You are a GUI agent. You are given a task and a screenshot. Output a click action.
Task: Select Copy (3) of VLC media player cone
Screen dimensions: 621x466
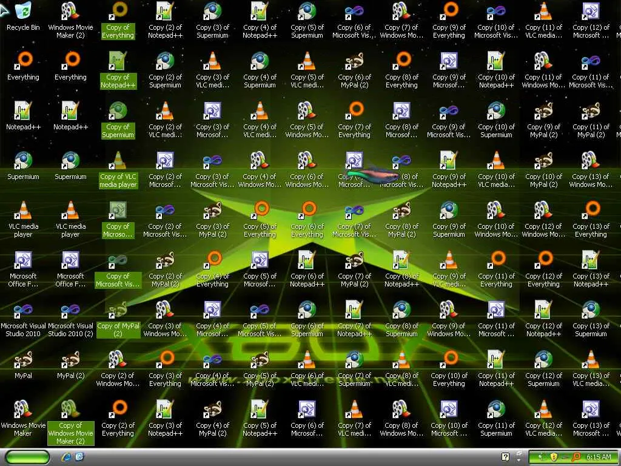click(213, 70)
